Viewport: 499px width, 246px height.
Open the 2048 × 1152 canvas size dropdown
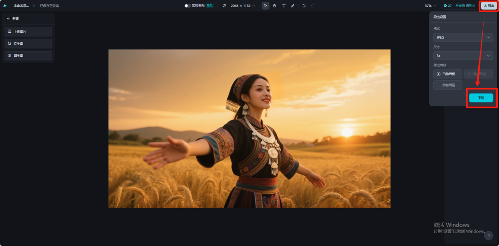(x=243, y=6)
